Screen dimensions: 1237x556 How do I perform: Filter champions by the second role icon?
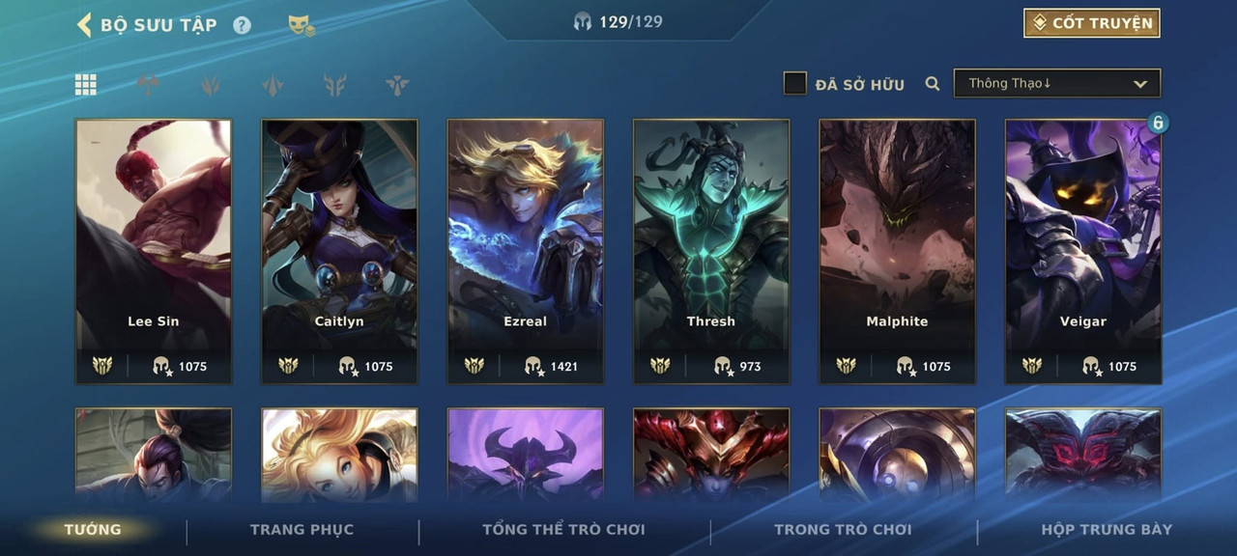coord(148,85)
